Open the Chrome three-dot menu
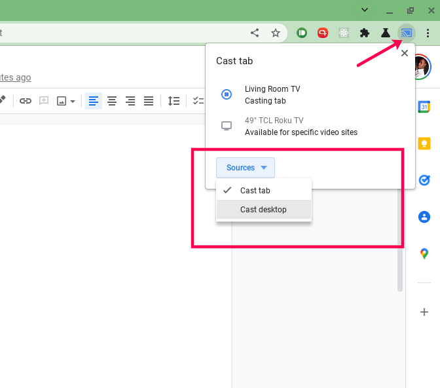 click(x=428, y=33)
